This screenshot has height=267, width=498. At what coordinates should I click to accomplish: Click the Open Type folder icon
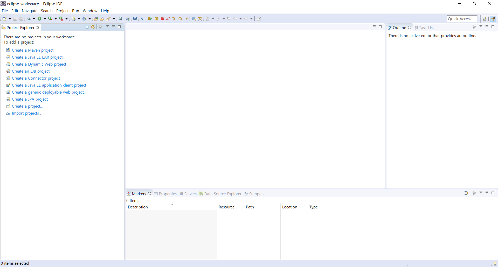[x=96, y=19]
